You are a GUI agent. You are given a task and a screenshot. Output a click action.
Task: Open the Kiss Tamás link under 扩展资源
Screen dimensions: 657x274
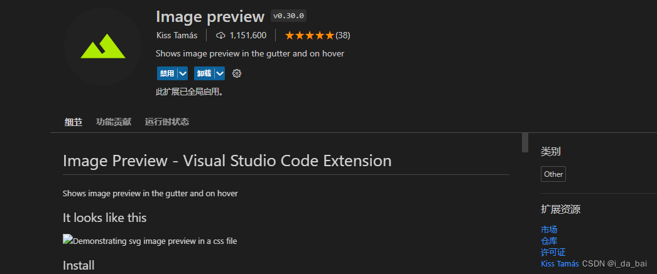(x=560, y=263)
